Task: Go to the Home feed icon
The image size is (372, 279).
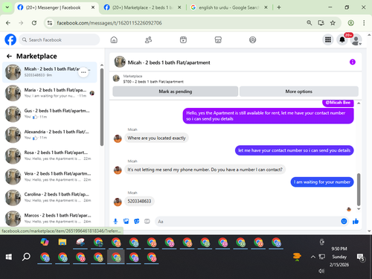Action: [x=114, y=39]
